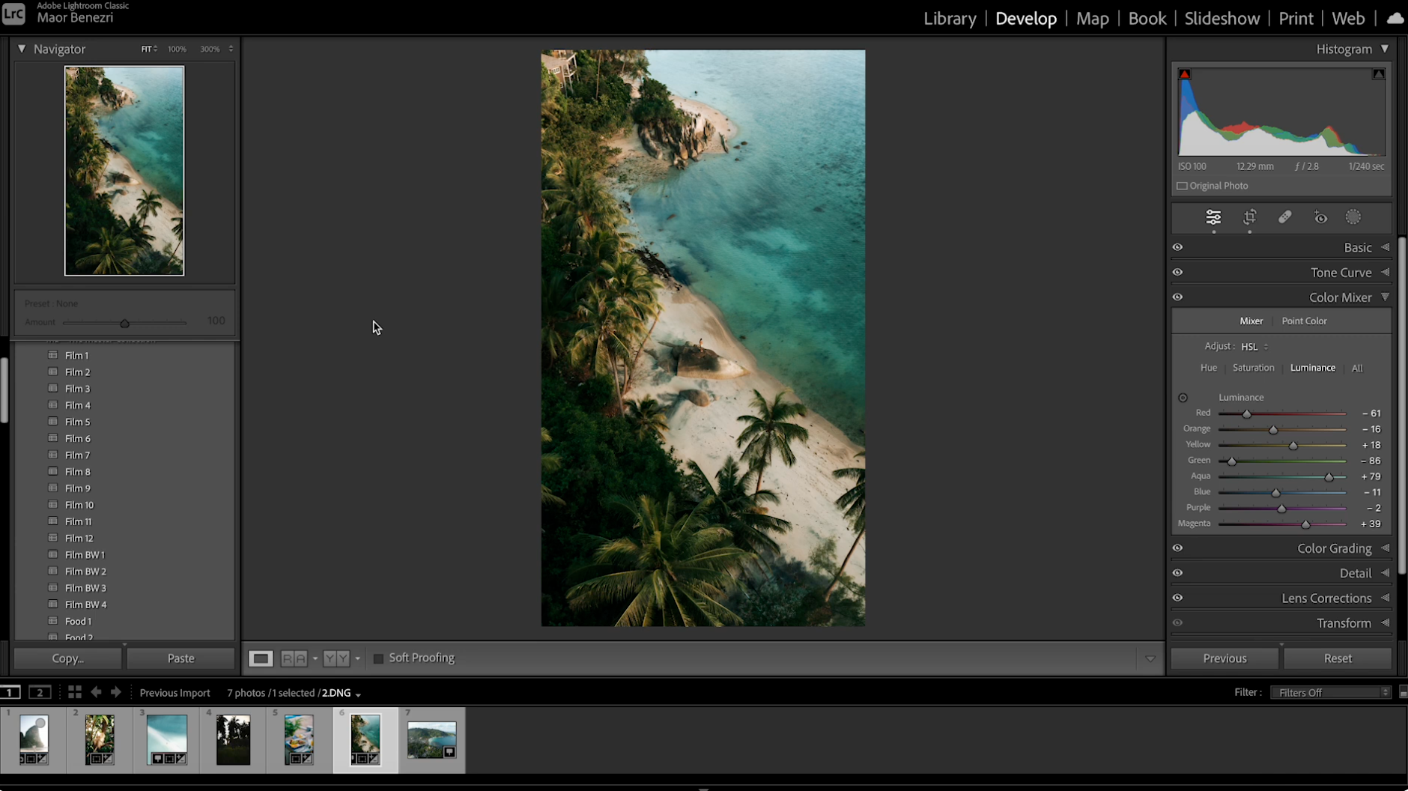This screenshot has width=1408, height=791.
Task: Open the Slideshow module
Action: pyautogui.click(x=1222, y=18)
